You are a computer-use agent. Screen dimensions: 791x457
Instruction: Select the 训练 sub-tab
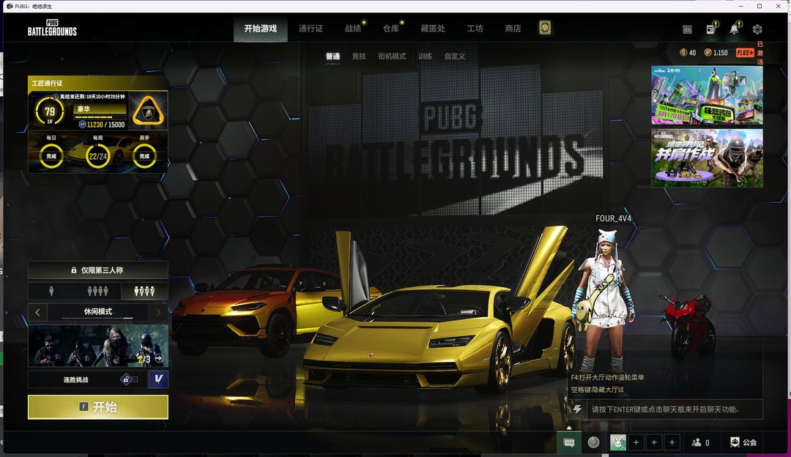point(425,56)
